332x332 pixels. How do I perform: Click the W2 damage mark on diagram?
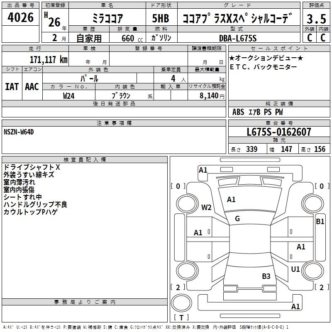(x=206, y=207)
